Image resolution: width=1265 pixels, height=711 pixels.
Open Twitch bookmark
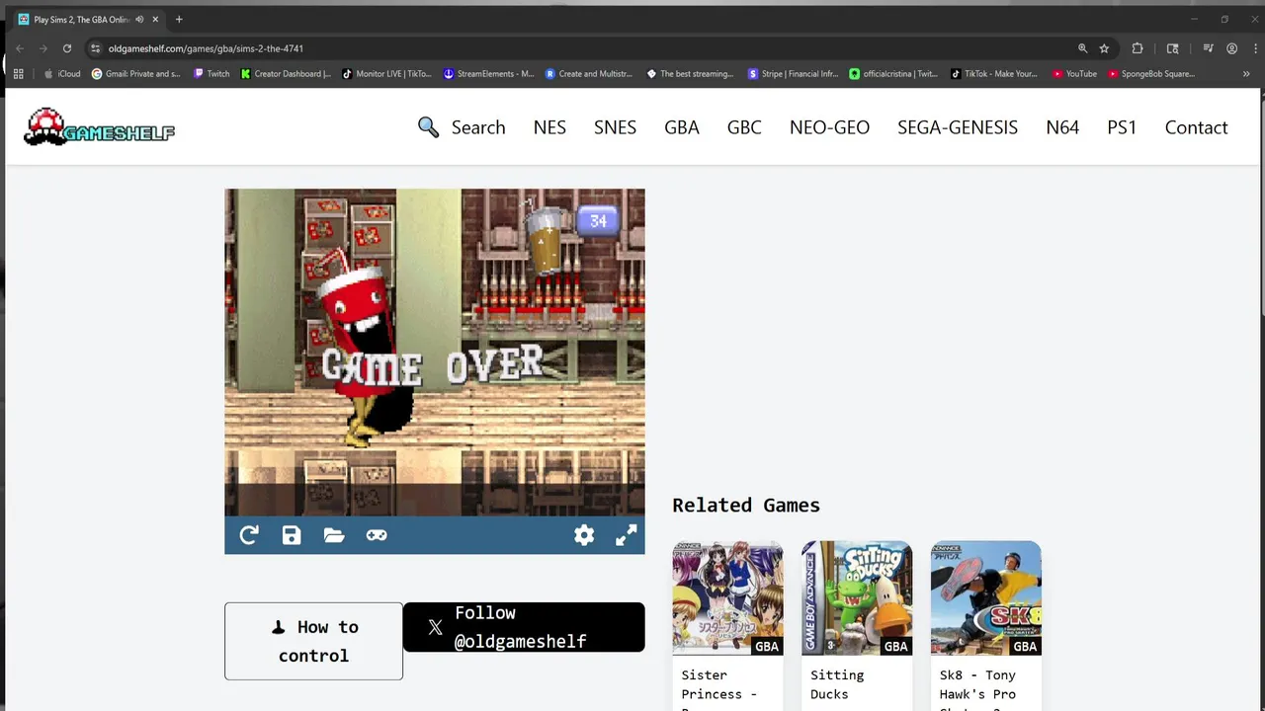coord(211,74)
